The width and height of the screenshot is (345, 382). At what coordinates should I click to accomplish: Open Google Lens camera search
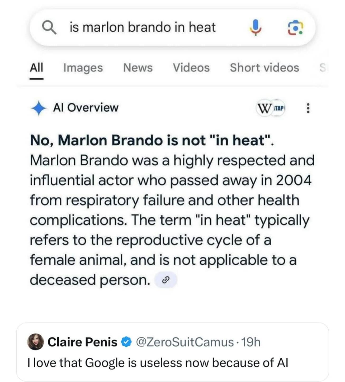[x=295, y=28]
